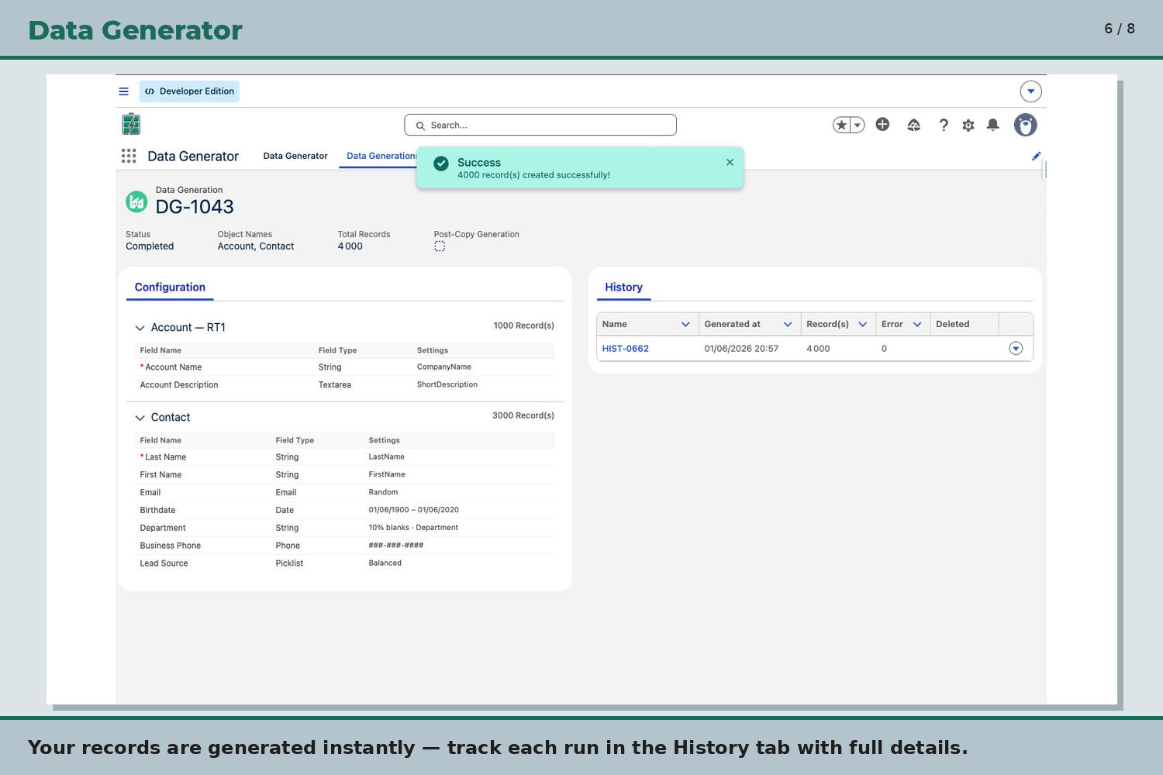Click the DG-1043 record title
The height and width of the screenshot is (775, 1163).
195,207
